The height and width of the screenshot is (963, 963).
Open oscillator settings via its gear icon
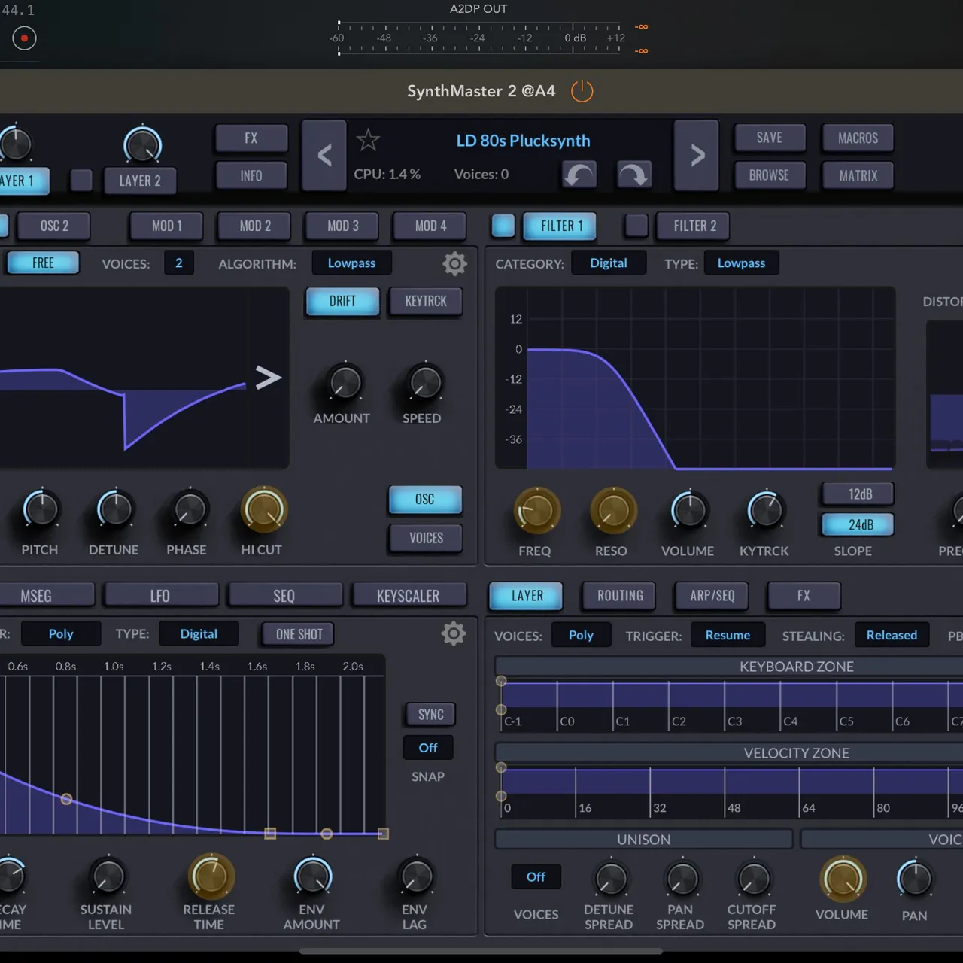(x=454, y=263)
